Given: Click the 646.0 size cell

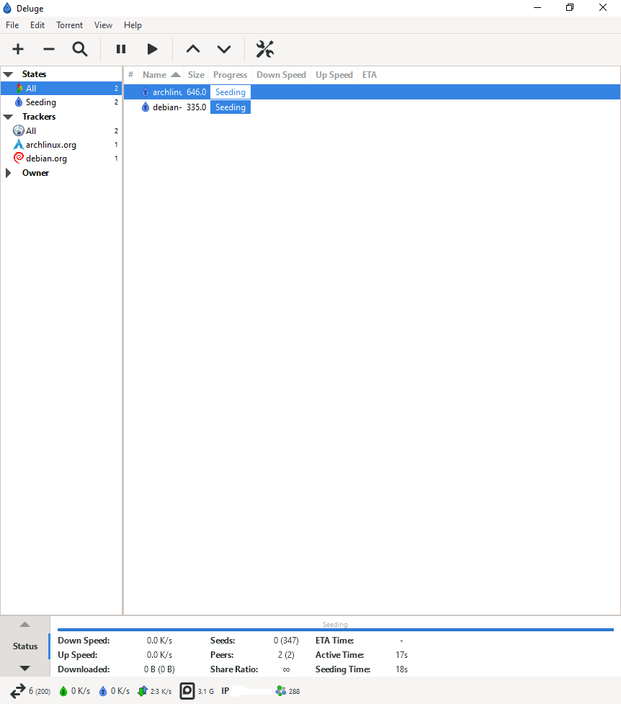Looking at the screenshot, I should 196,92.
